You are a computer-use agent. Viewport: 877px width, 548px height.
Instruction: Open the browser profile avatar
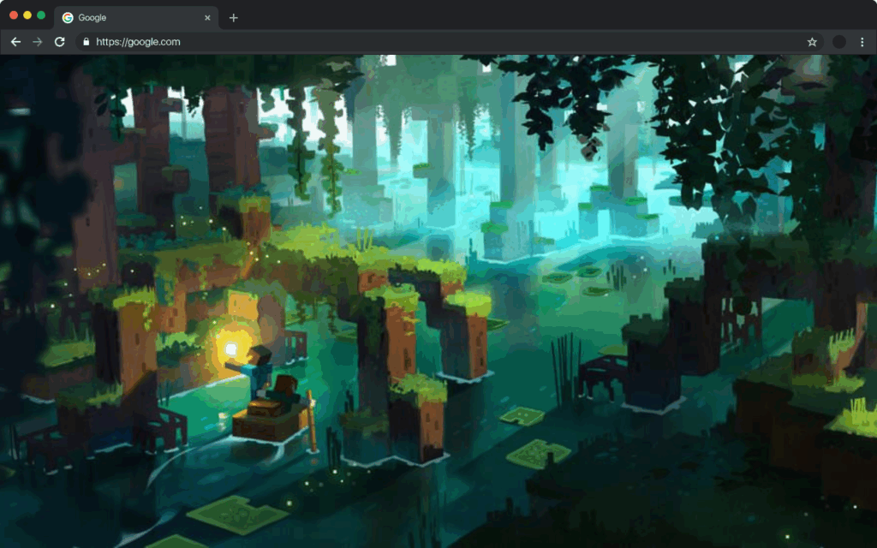tap(838, 41)
